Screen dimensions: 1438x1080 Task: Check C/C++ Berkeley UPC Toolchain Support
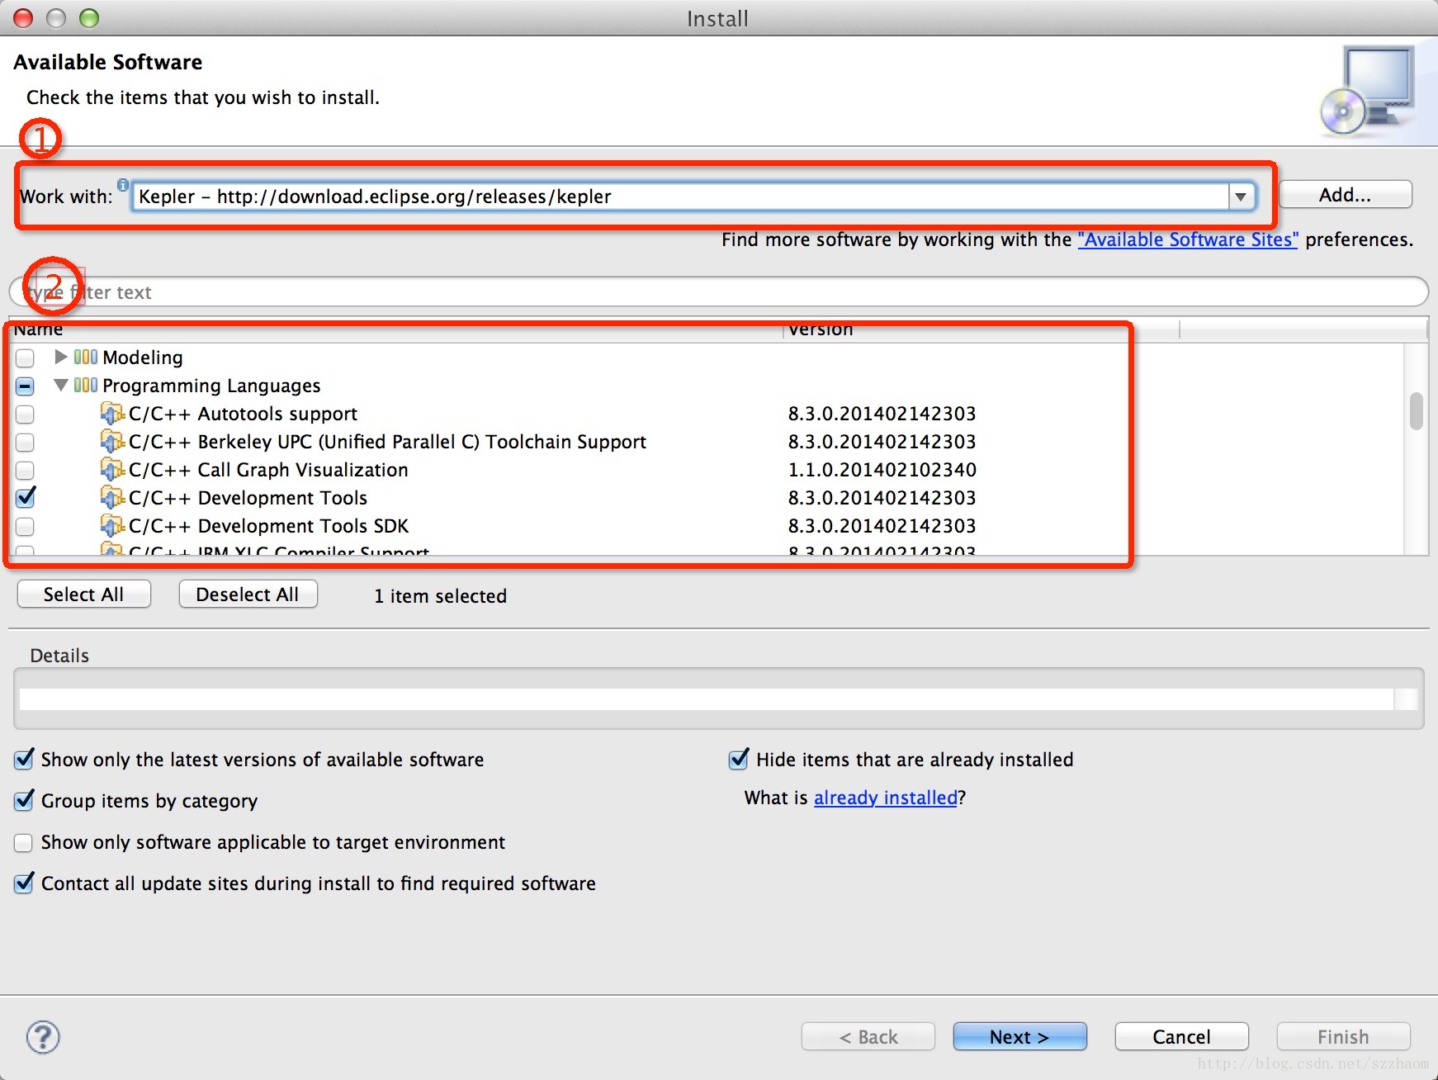26,442
